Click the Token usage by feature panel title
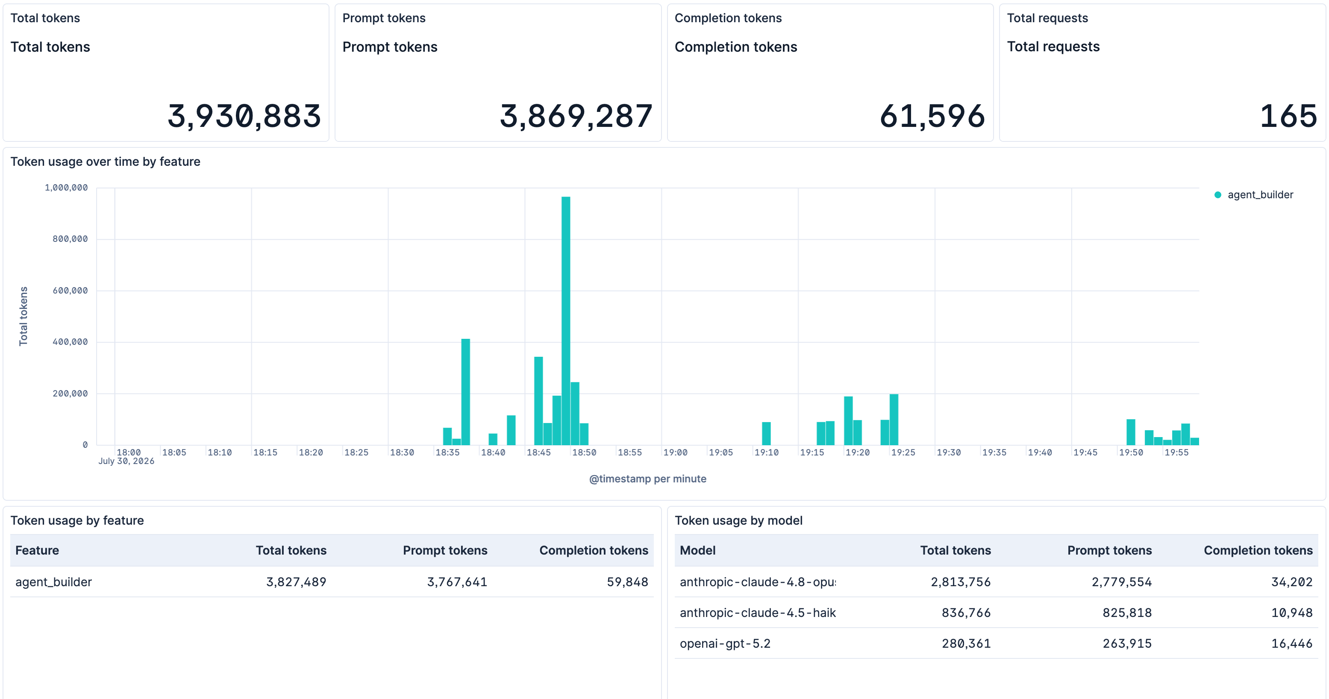The image size is (1329, 699). [77, 520]
